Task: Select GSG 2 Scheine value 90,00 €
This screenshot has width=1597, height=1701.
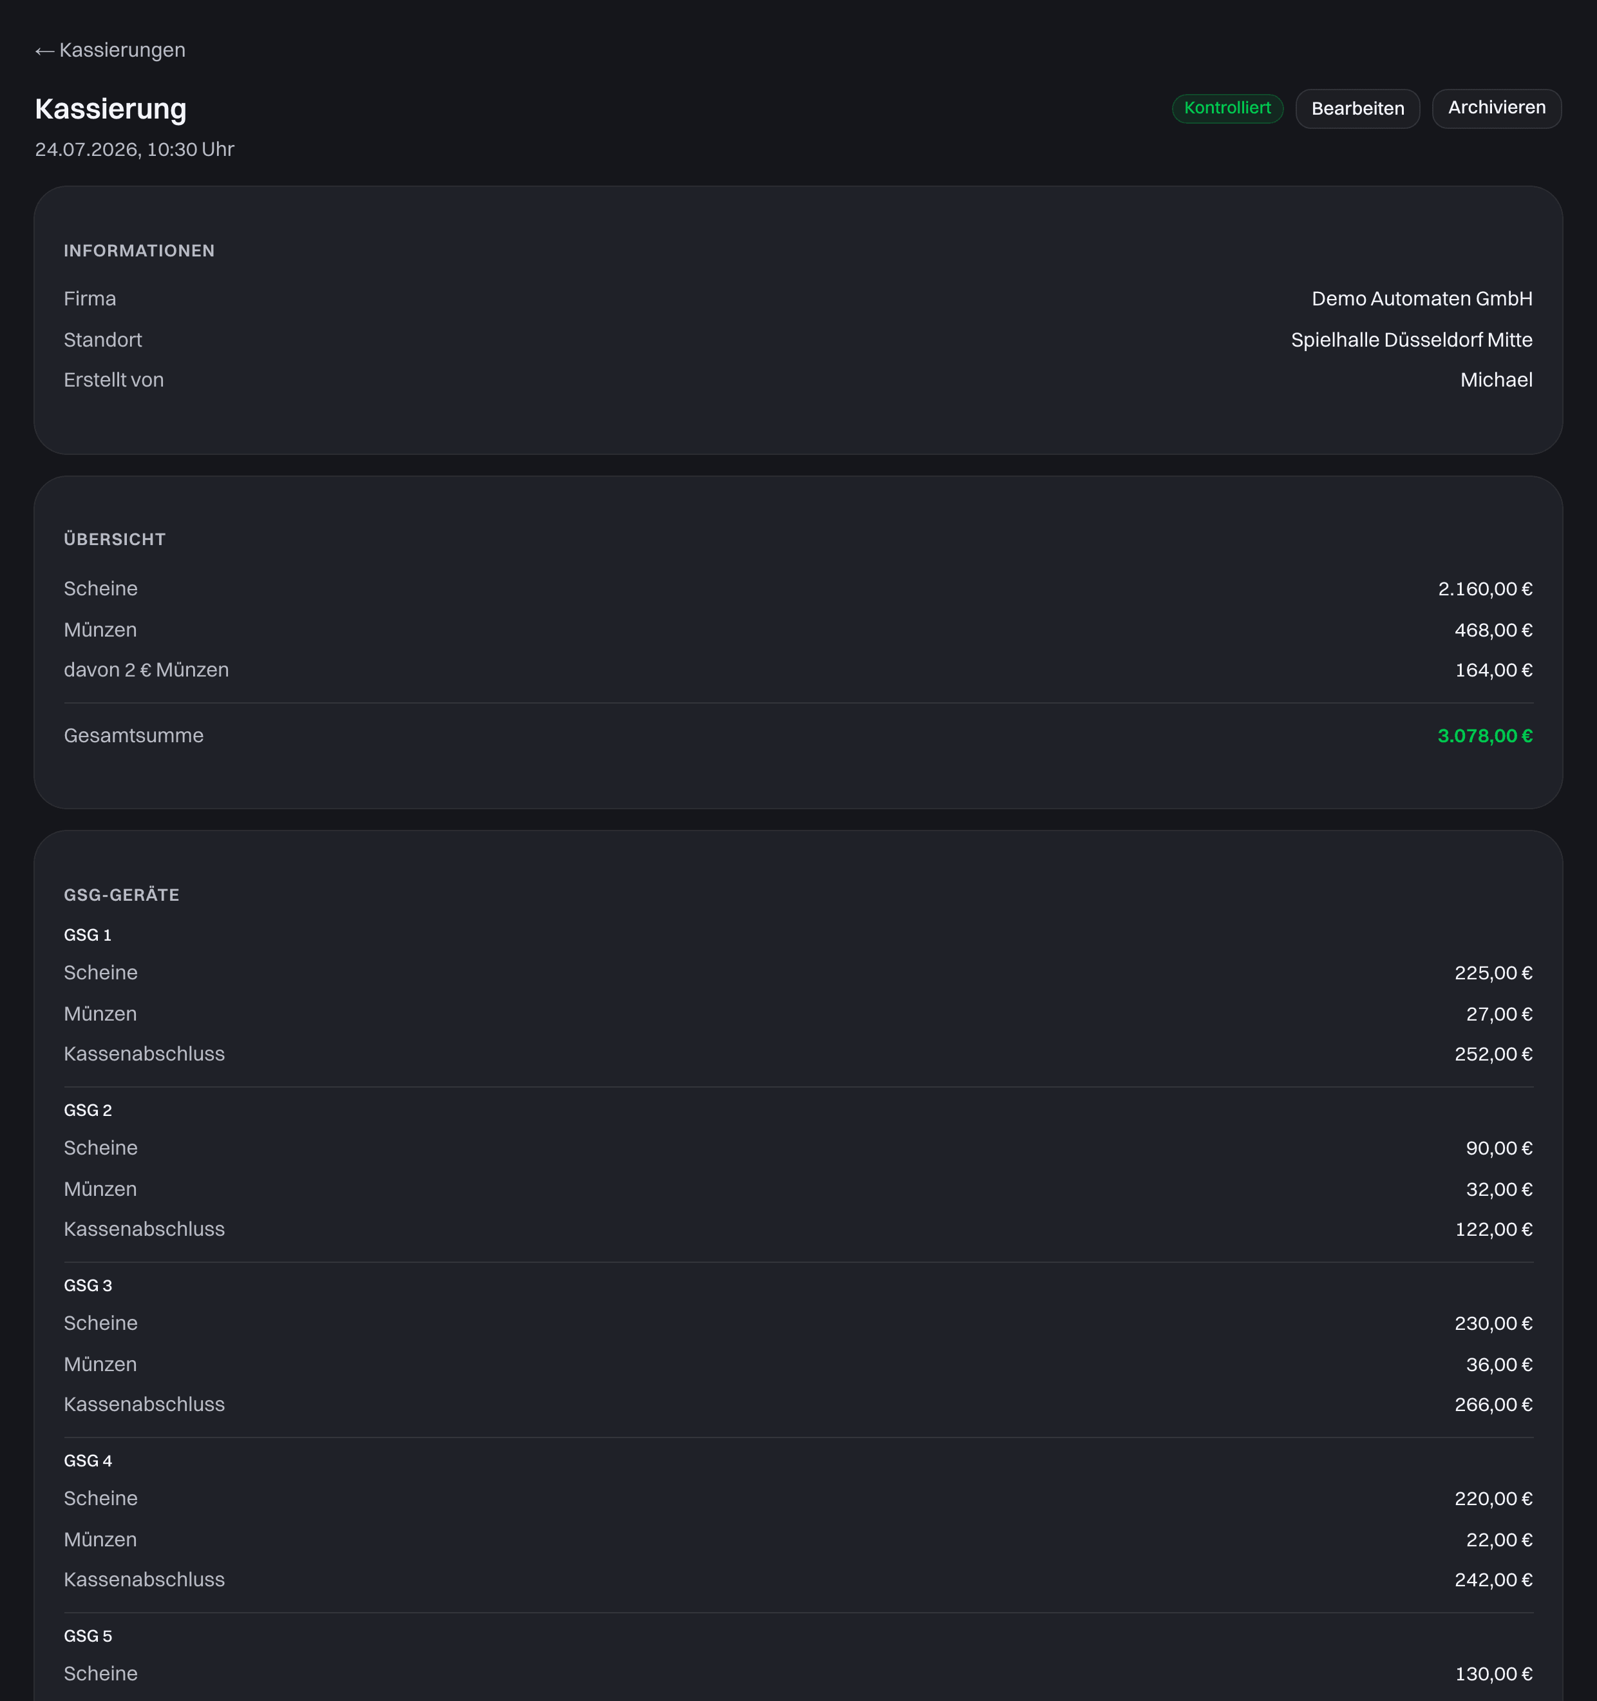Action: point(1498,1148)
